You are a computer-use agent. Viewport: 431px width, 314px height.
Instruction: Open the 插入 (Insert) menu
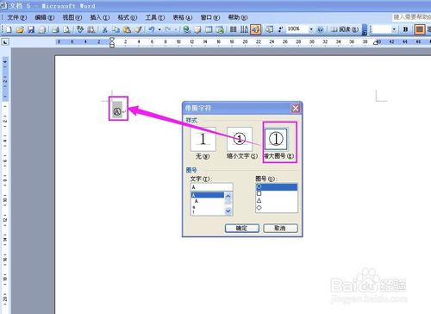point(100,17)
